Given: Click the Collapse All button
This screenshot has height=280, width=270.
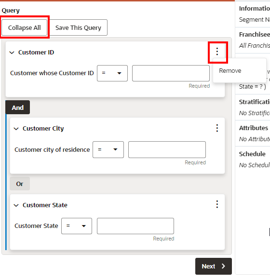Looking at the screenshot, I should tap(25, 27).
